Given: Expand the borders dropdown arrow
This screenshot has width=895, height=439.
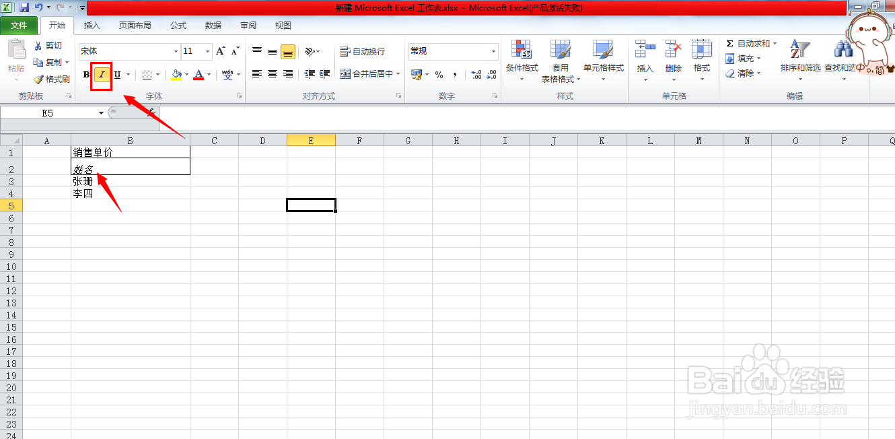Looking at the screenshot, I should pos(158,75).
